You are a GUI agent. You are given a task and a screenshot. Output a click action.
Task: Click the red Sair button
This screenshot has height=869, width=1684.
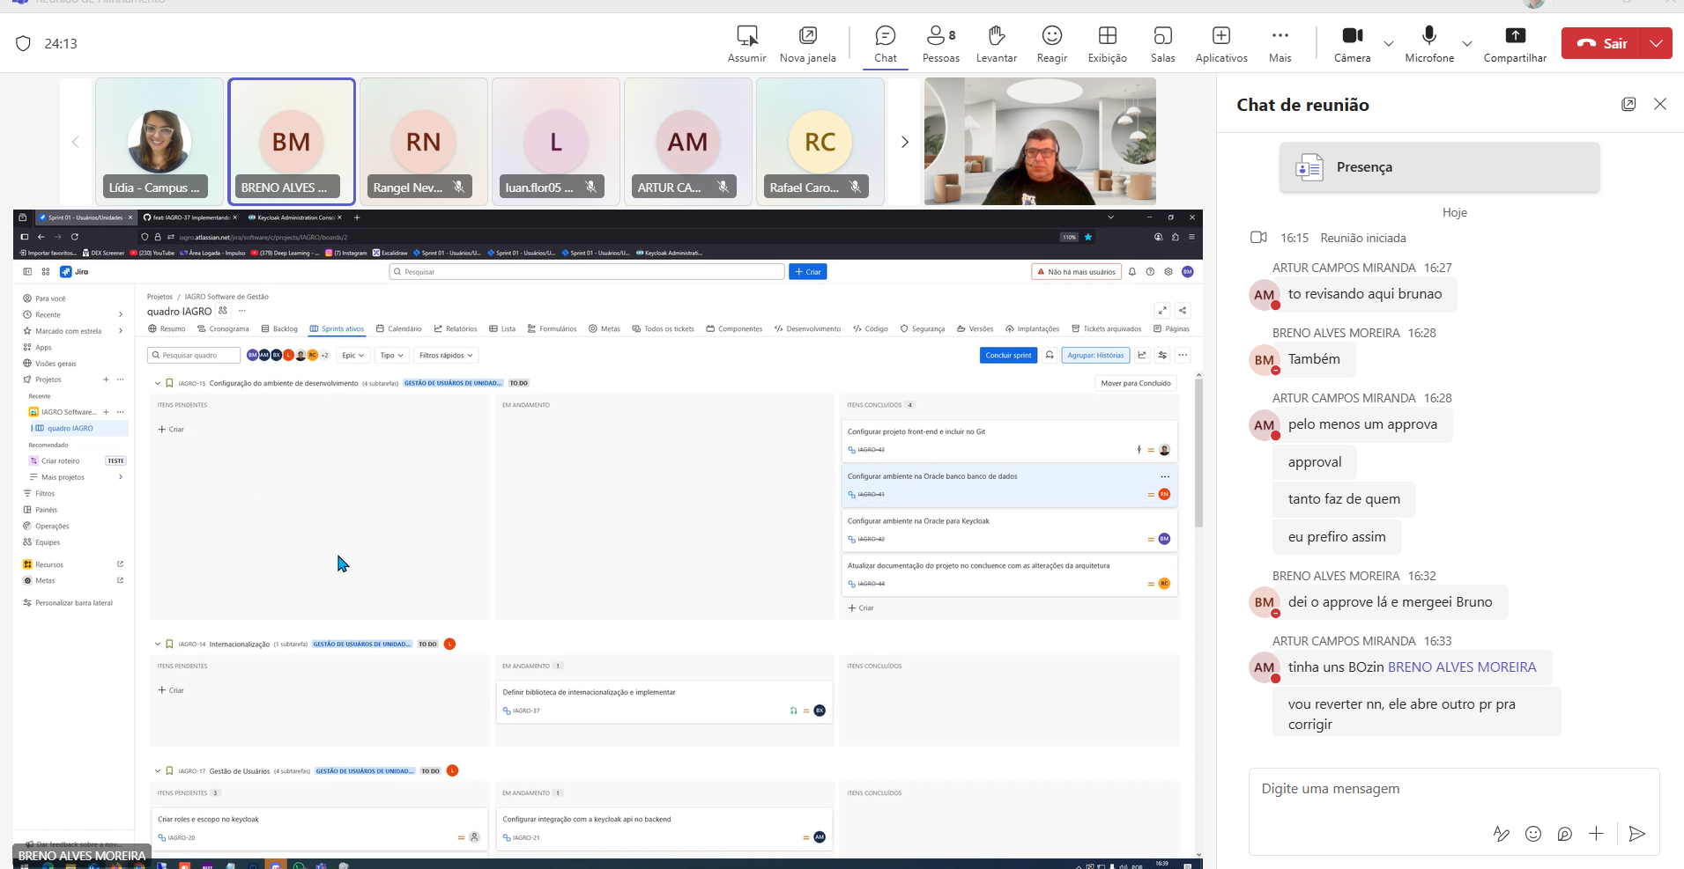[1602, 43]
